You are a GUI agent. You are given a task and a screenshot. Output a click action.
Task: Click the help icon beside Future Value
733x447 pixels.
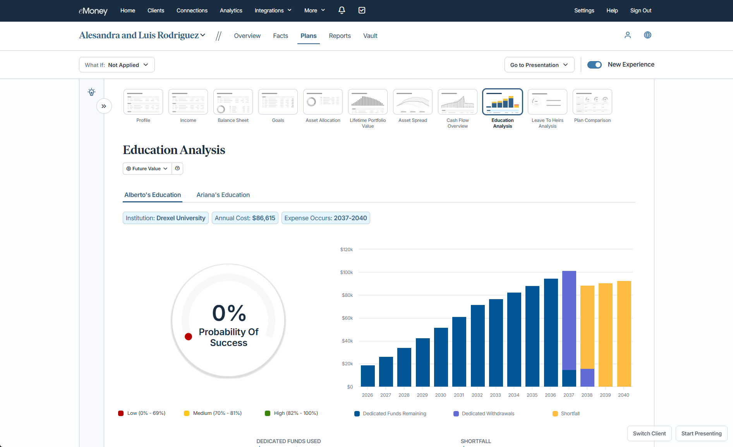tap(177, 168)
